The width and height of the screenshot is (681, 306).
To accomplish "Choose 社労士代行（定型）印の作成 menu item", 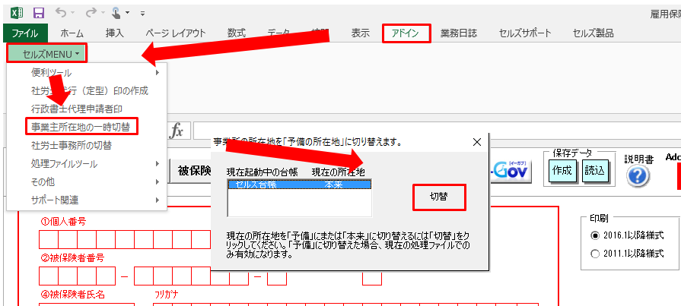I will (87, 90).
